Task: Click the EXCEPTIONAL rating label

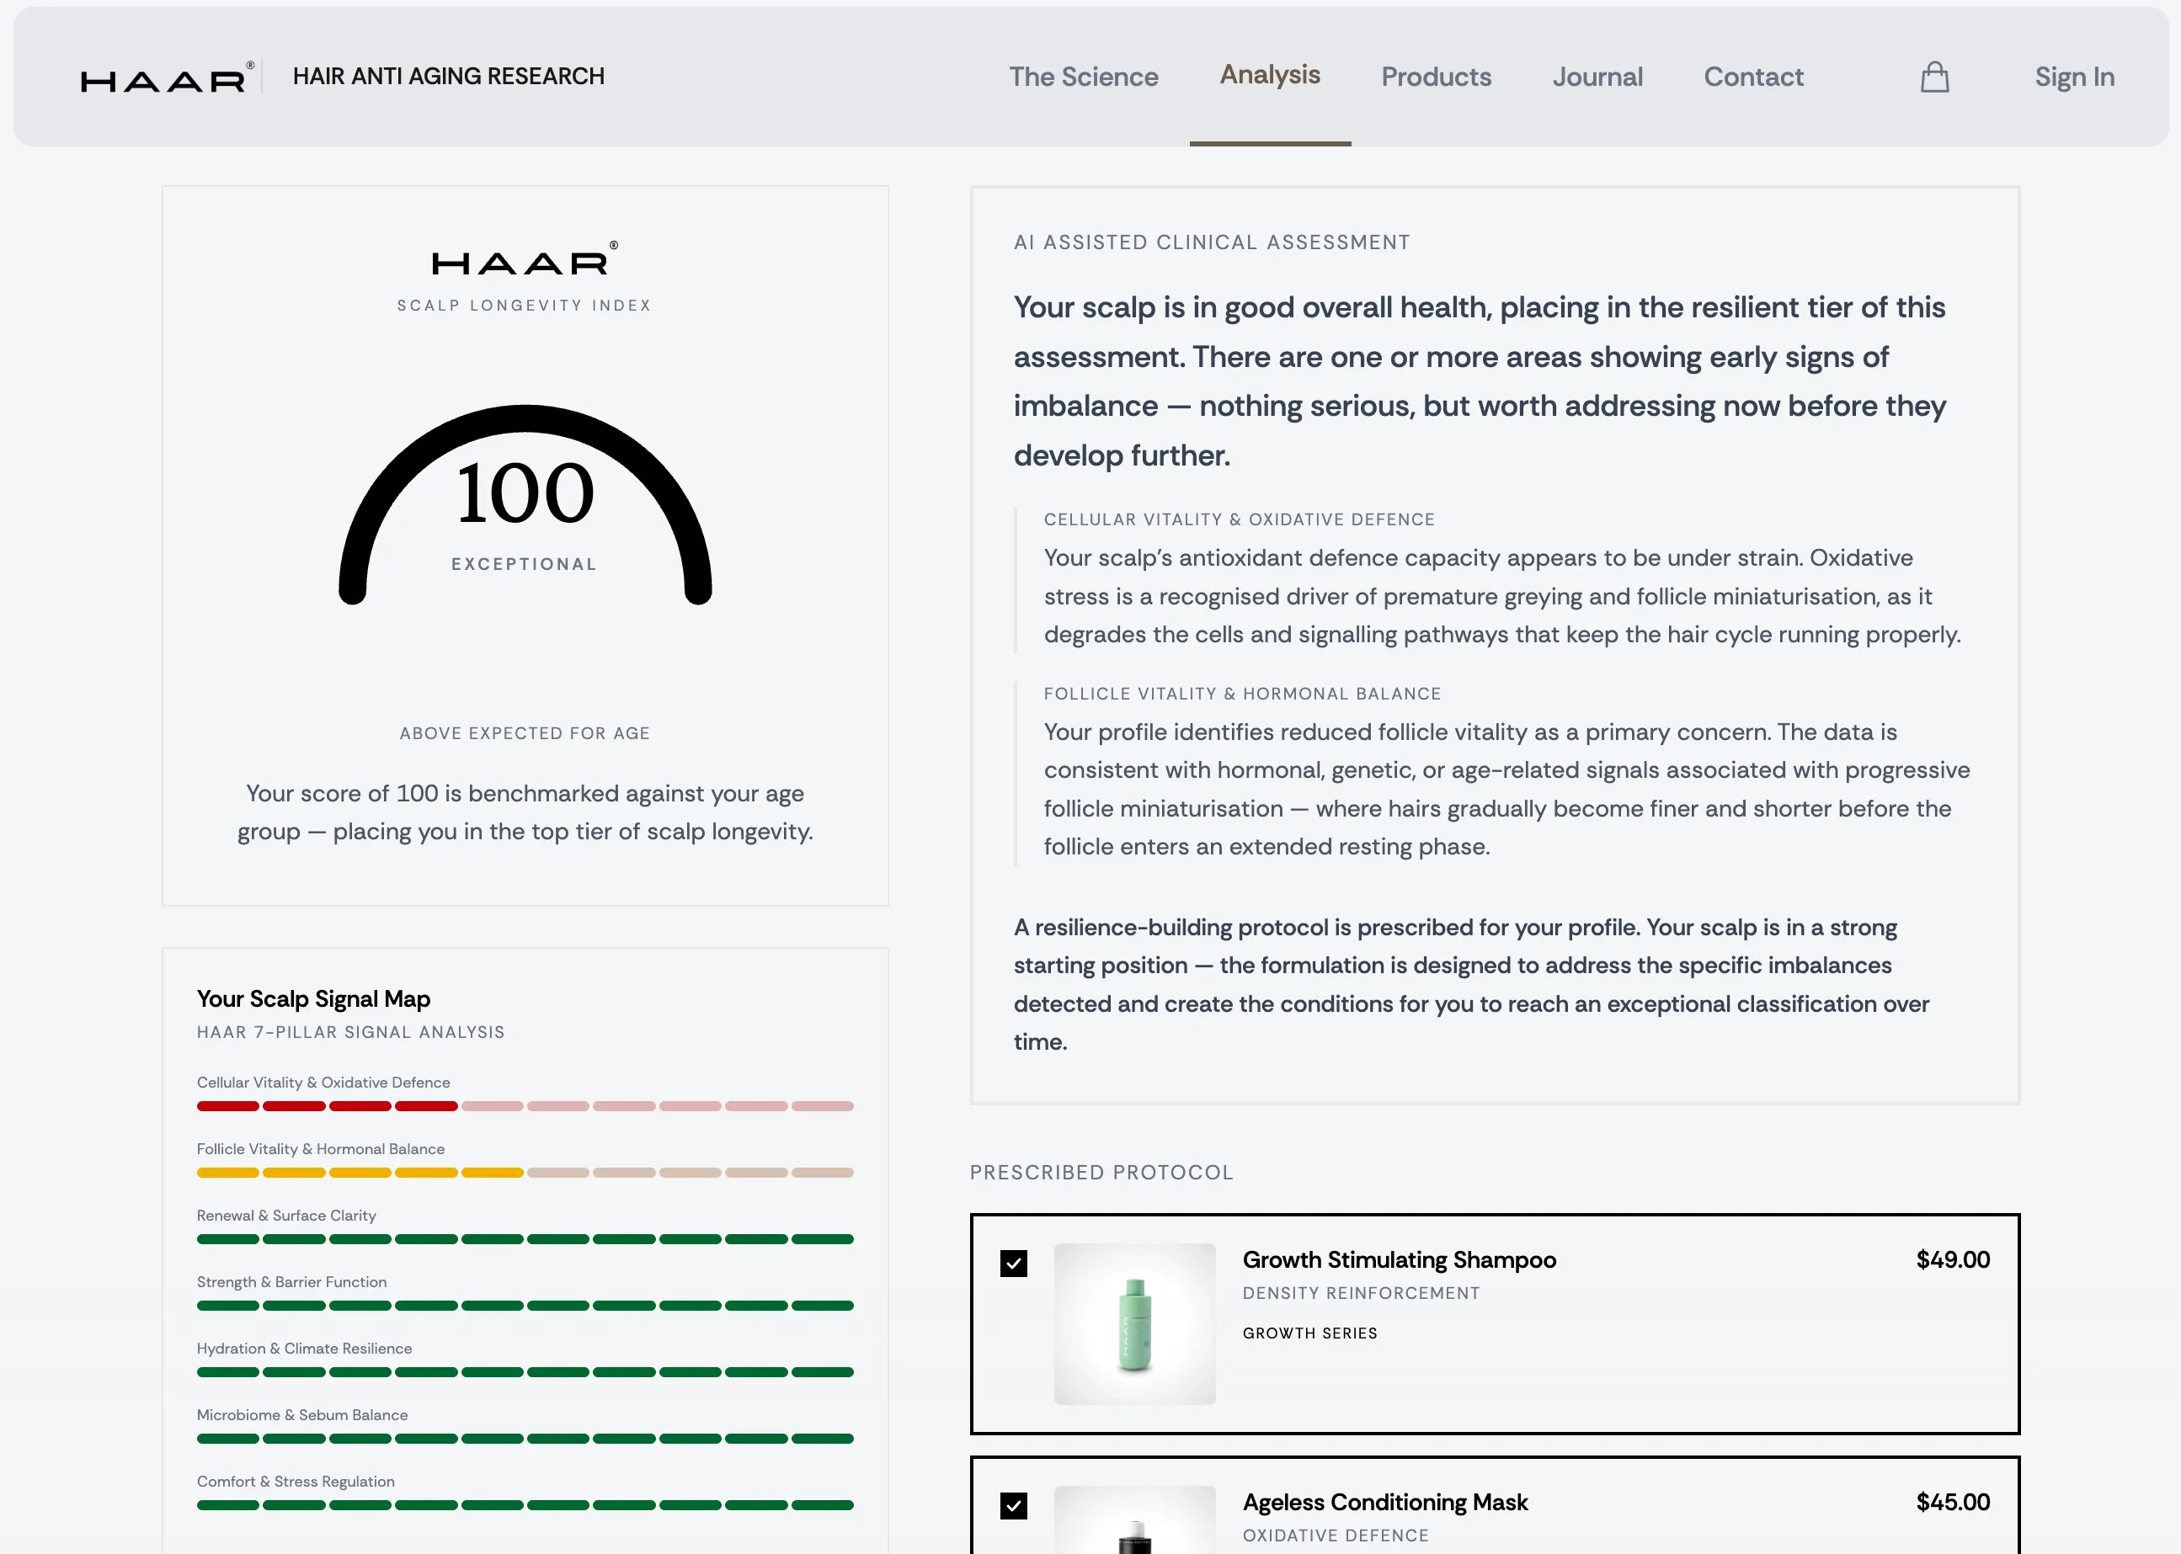Action: click(x=525, y=564)
